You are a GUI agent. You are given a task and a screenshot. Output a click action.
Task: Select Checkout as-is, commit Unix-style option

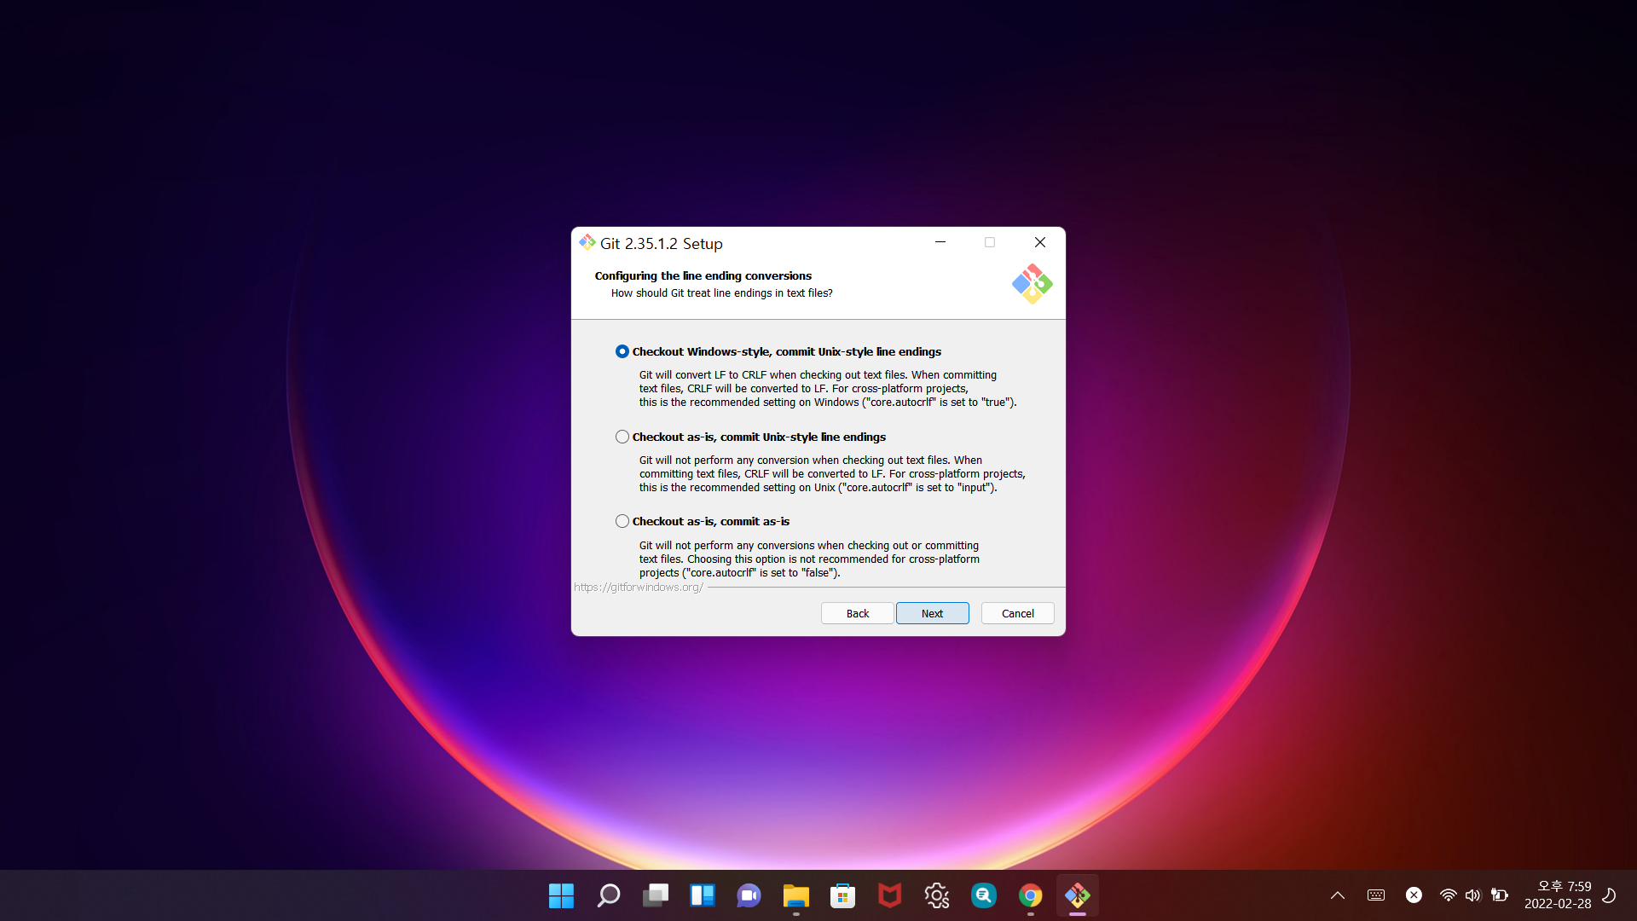[622, 437]
